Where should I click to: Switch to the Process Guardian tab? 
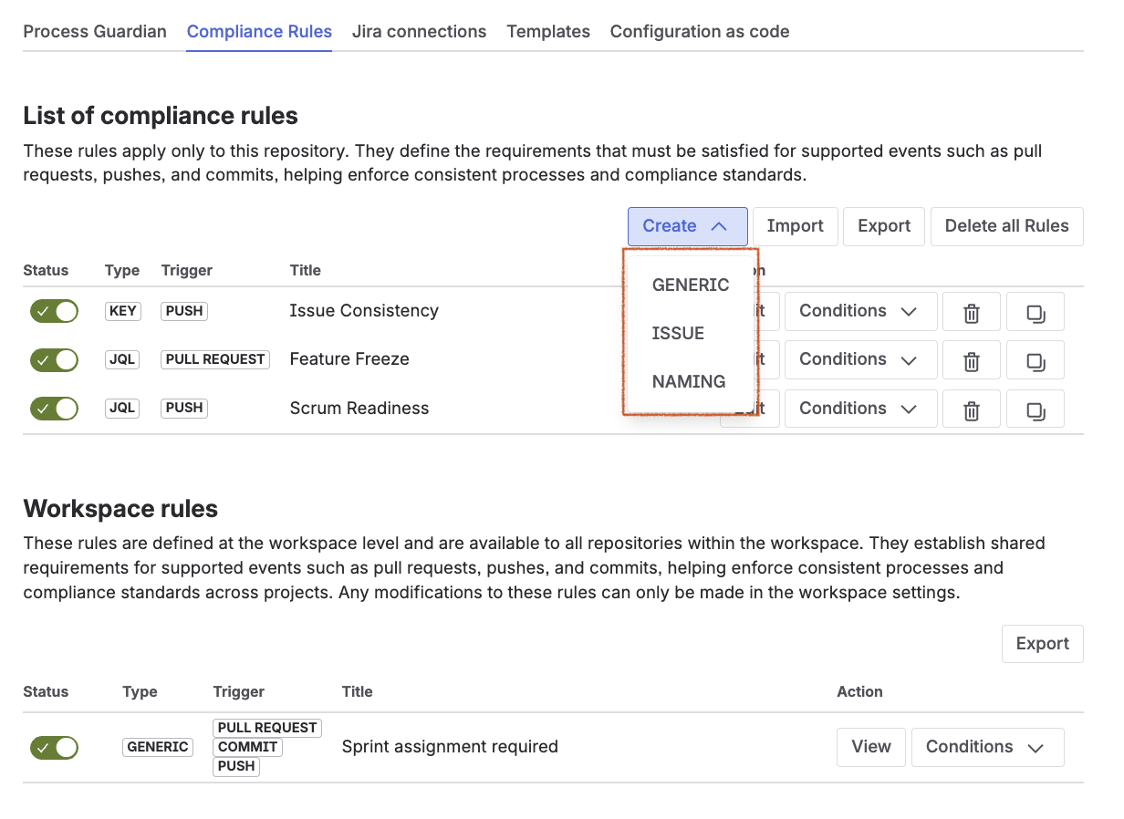tap(95, 31)
